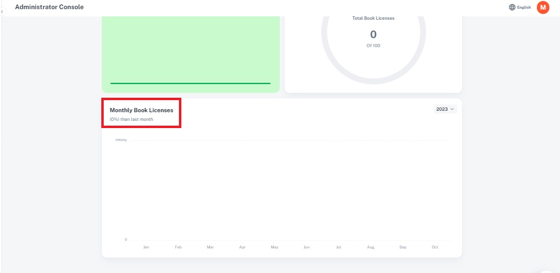Select the Aug month axis label

[x=370, y=247]
